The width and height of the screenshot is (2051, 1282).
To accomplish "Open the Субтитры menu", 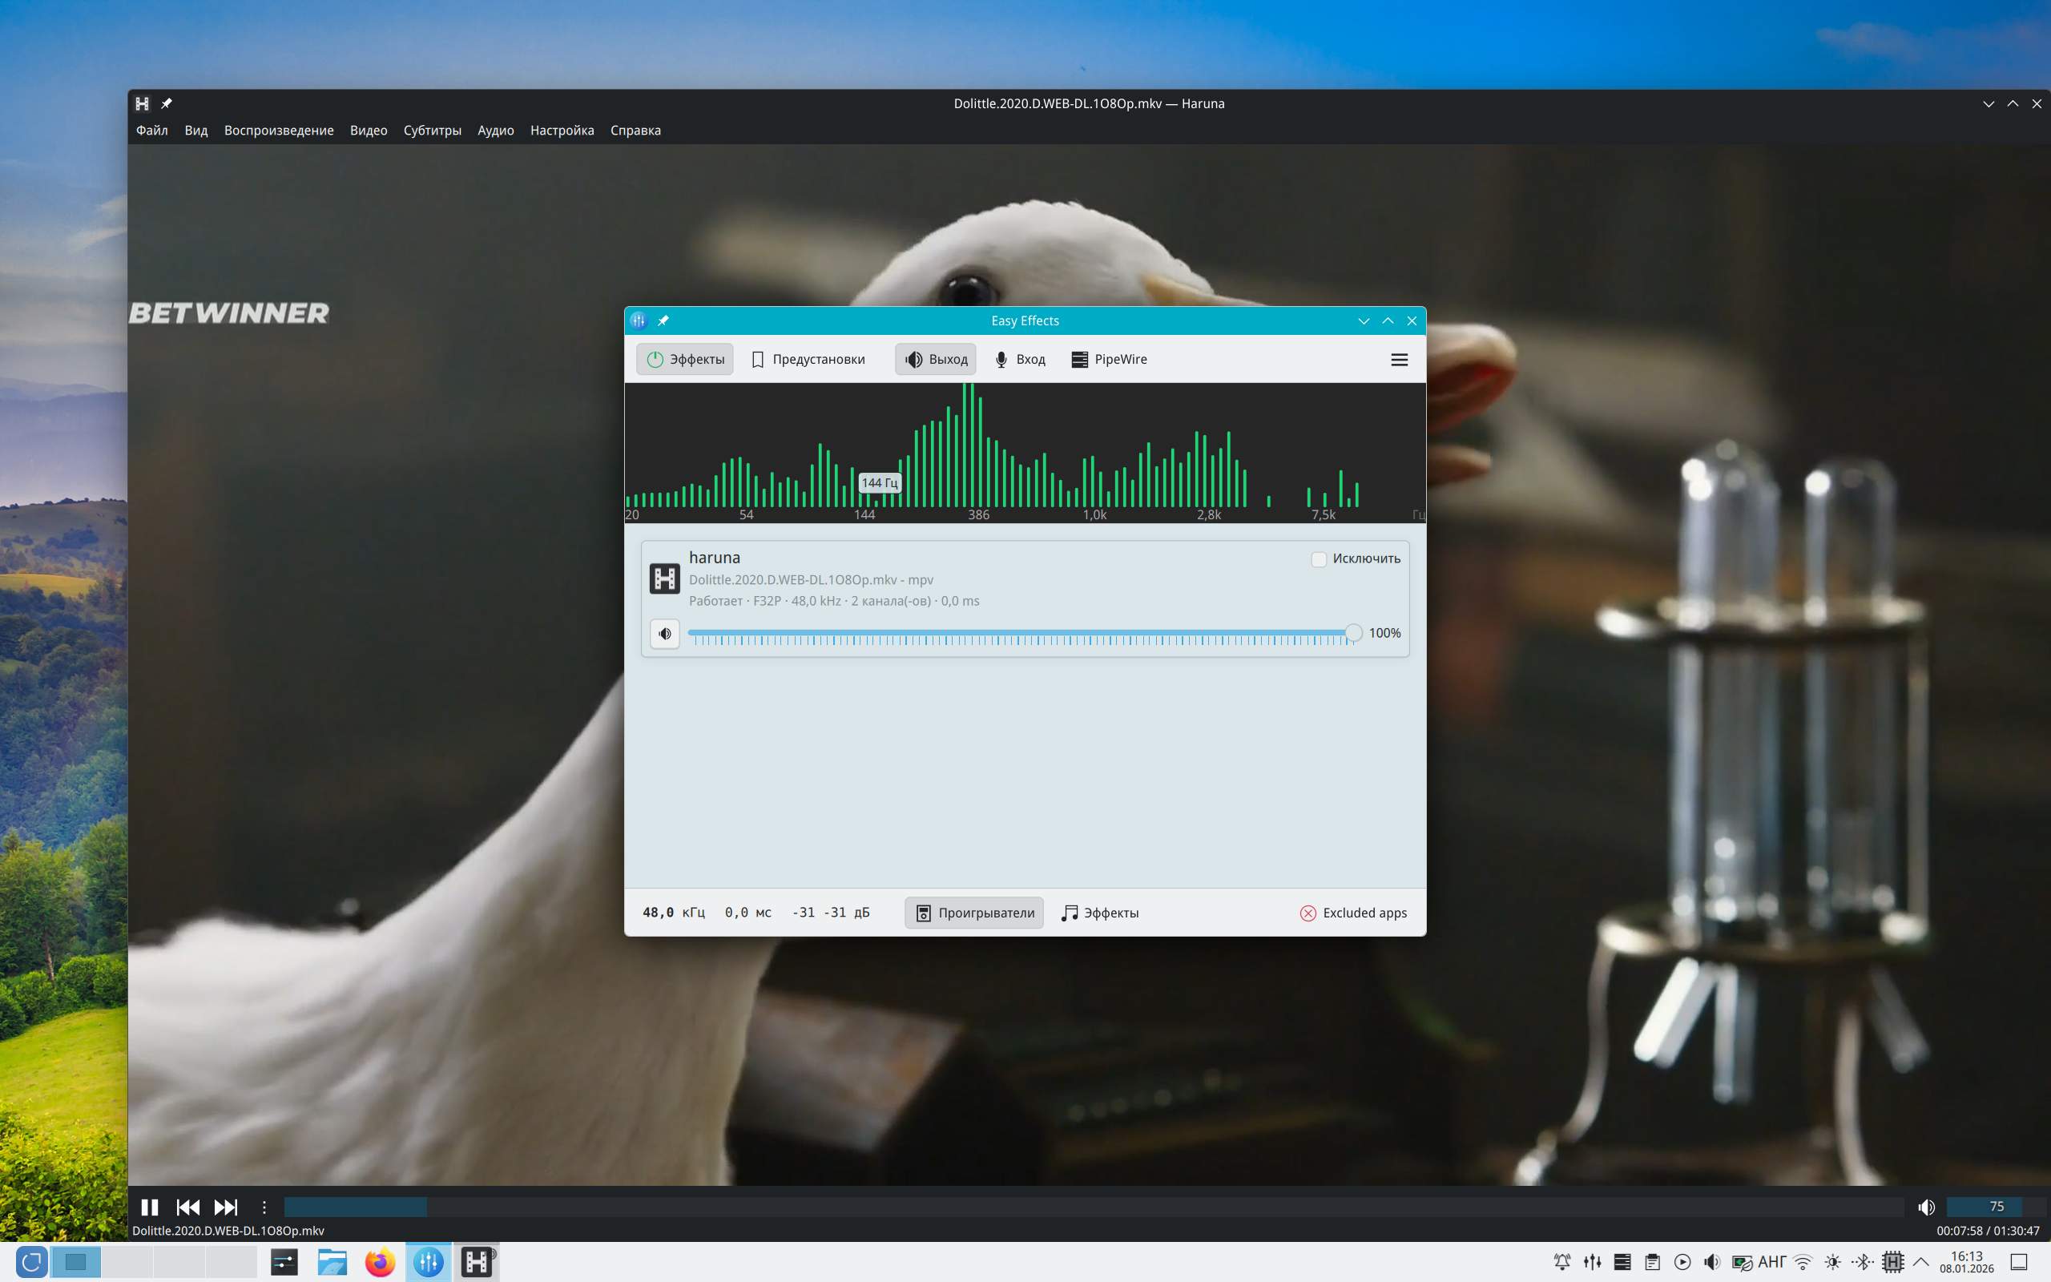I will click(x=433, y=131).
